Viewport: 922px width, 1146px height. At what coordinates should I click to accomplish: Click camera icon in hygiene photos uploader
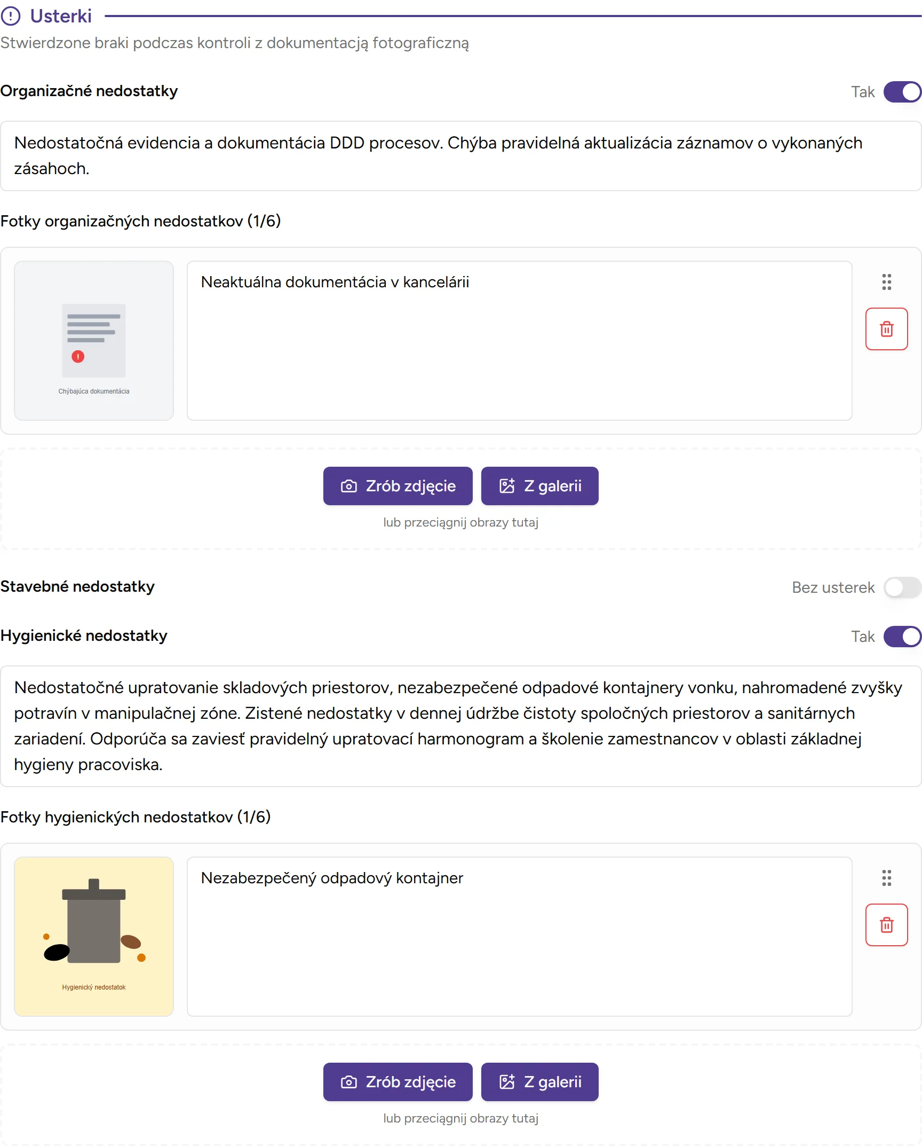349,1082
